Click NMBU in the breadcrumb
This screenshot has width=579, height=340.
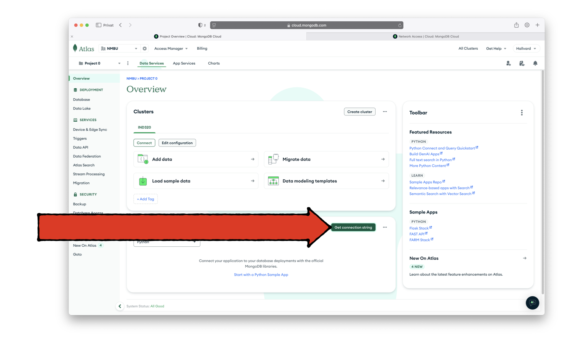coord(131,78)
